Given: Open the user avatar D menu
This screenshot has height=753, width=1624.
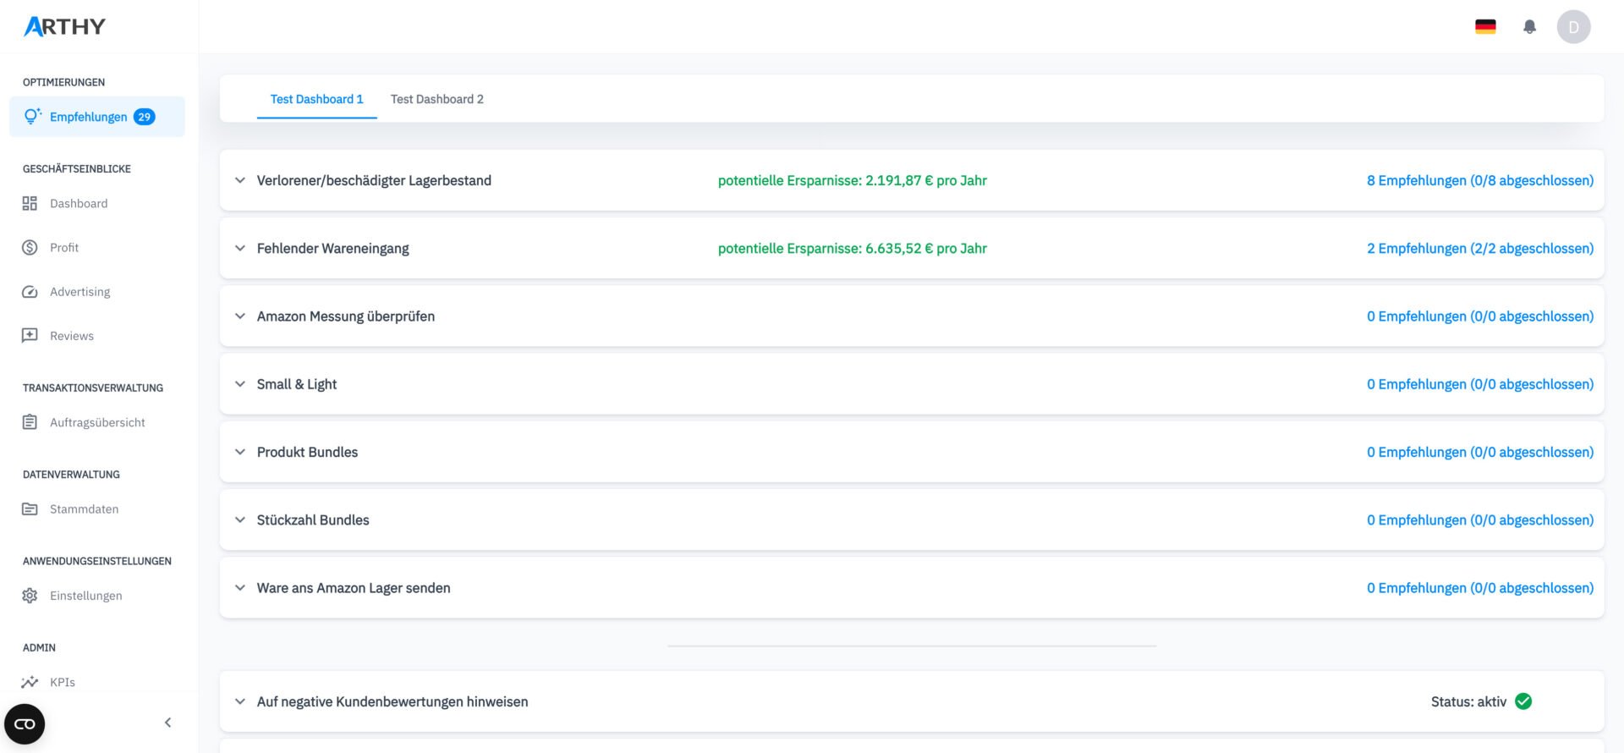Looking at the screenshot, I should [1573, 27].
